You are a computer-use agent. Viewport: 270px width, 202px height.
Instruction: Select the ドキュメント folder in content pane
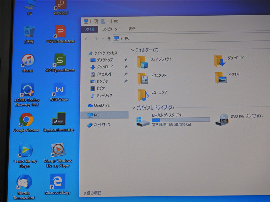[x=152, y=79]
